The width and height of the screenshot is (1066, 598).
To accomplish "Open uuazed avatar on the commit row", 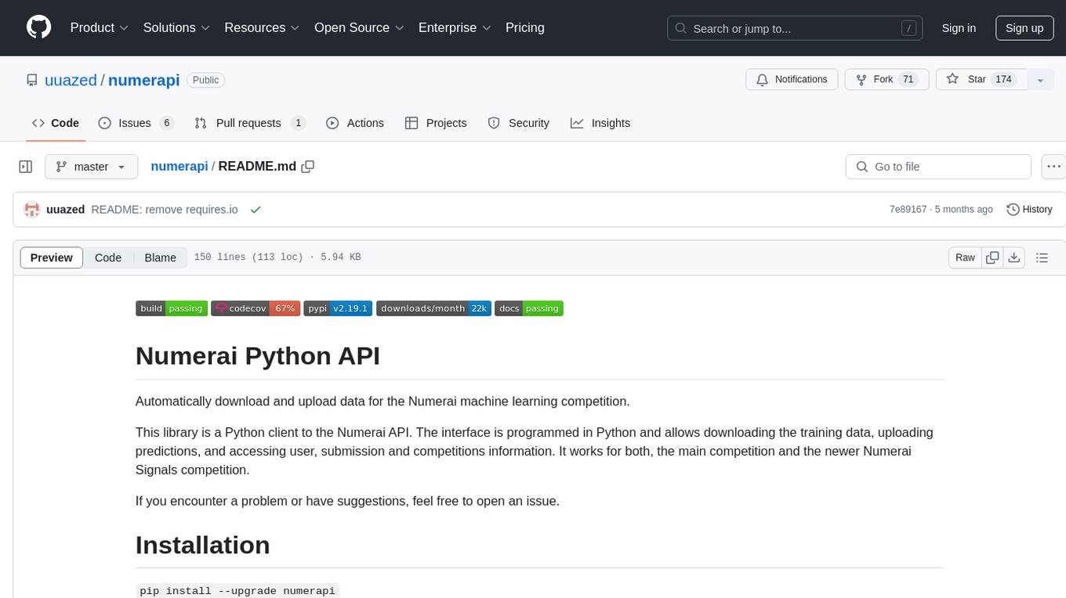I will tap(32, 210).
